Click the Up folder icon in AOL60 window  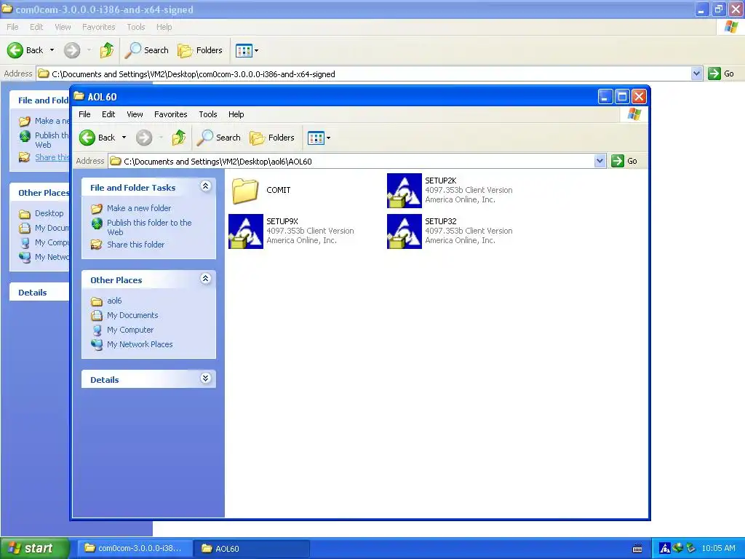tap(179, 138)
